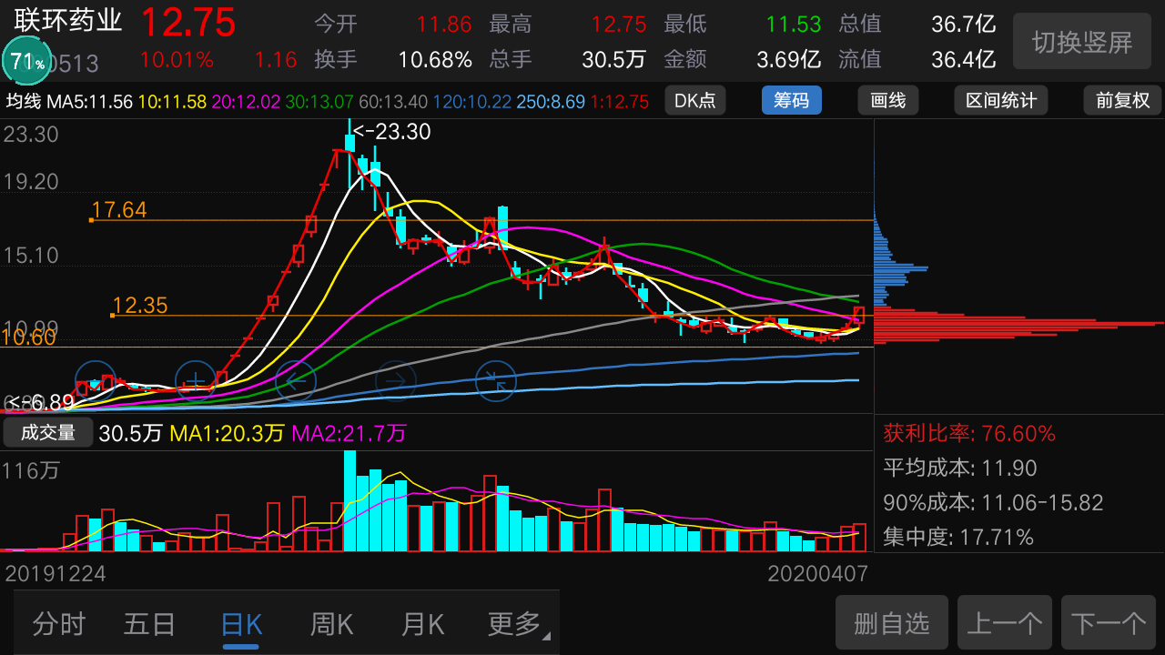Enable the 画线 drawing mode
1165x655 pixels.
[x=888, y=100]
